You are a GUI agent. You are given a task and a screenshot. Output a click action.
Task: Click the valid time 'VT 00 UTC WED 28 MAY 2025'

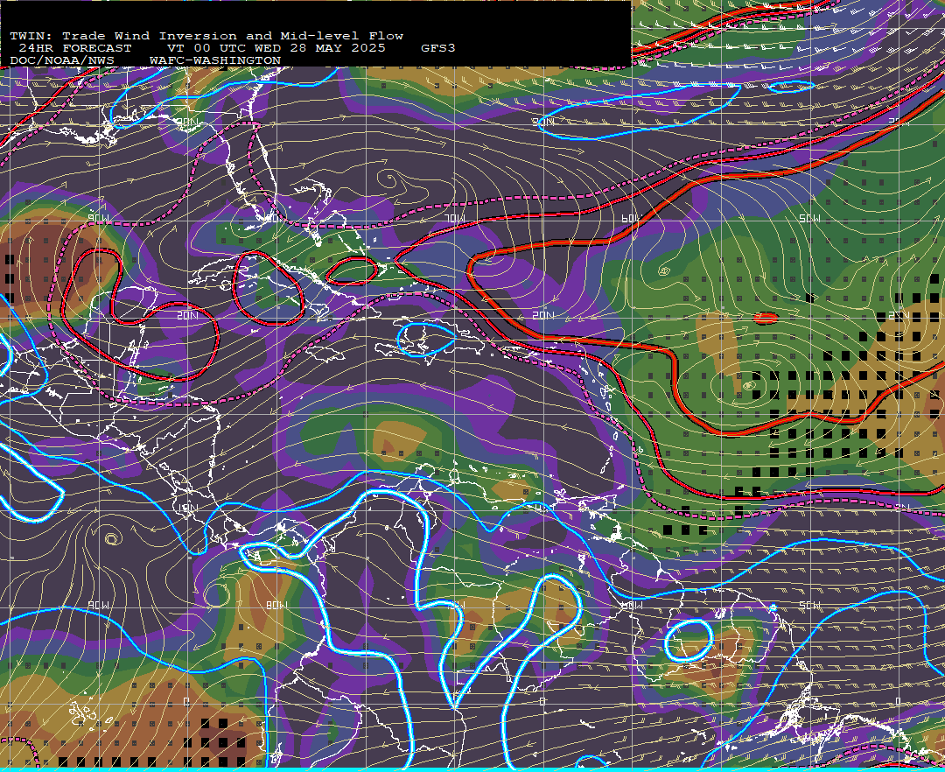(276, 48)
